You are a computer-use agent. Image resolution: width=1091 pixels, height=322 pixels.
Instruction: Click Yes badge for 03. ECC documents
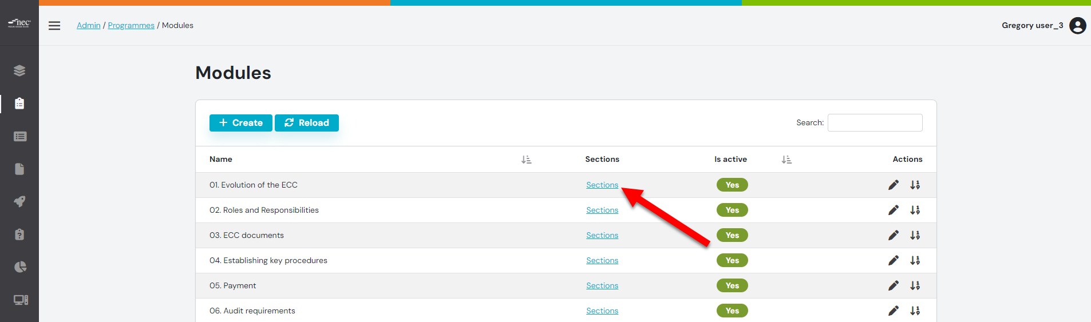click(x=732, y=235)
